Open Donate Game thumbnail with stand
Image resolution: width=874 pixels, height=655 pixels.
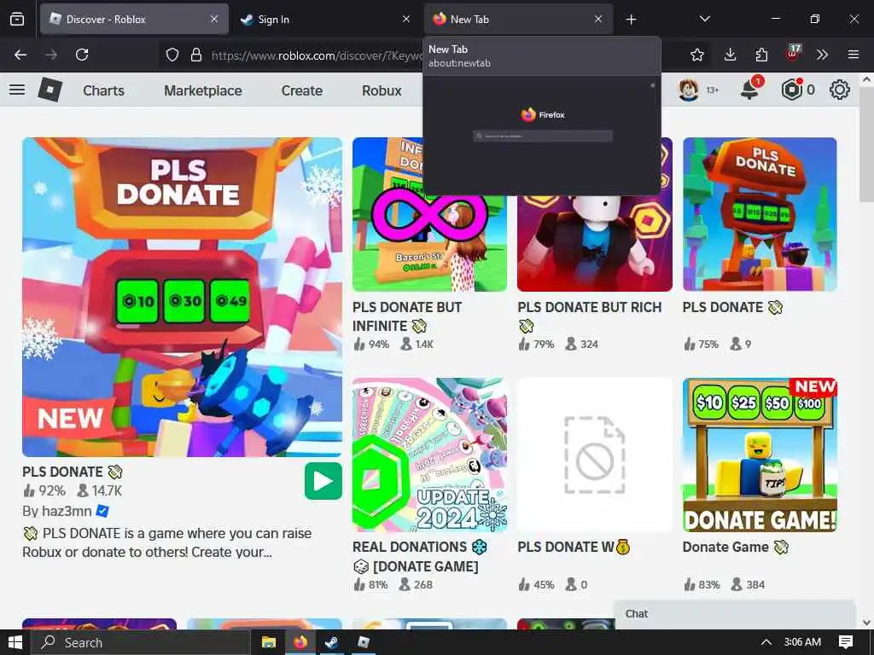760,455
